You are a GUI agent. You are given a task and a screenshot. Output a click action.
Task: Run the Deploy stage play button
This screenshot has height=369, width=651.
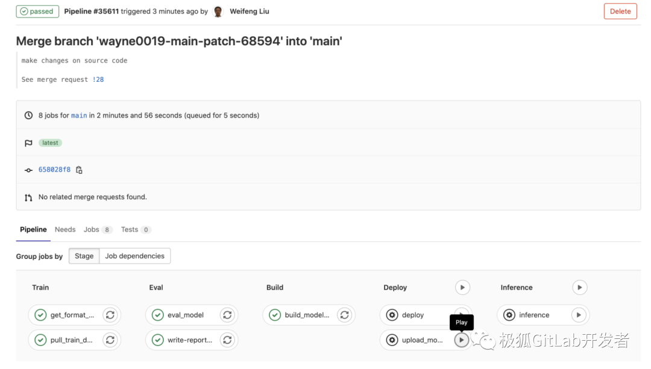[462, 287]
